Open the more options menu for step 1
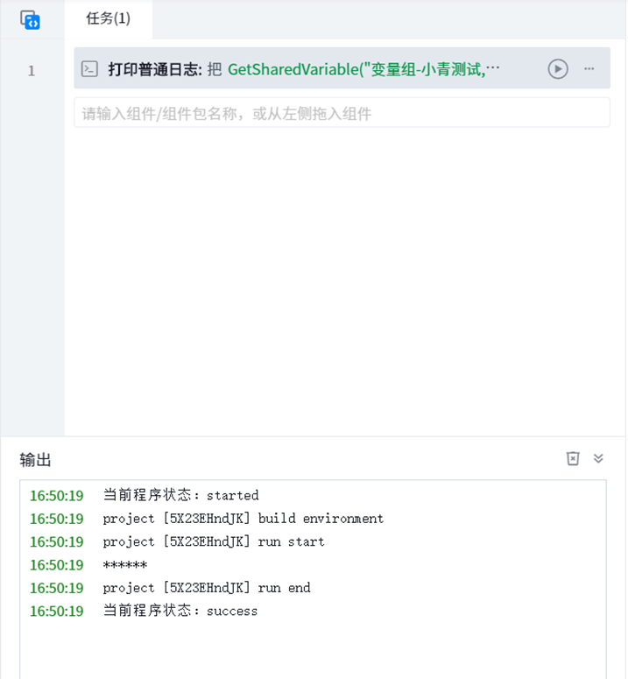 pos(589,69)
